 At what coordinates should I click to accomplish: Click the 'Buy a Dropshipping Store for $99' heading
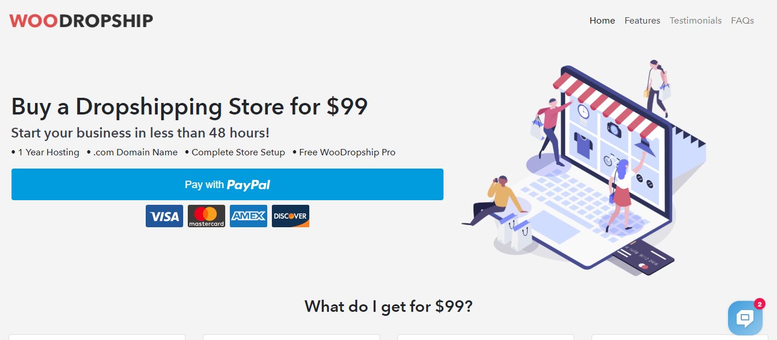pyautogui.click(x=189, y=107)
